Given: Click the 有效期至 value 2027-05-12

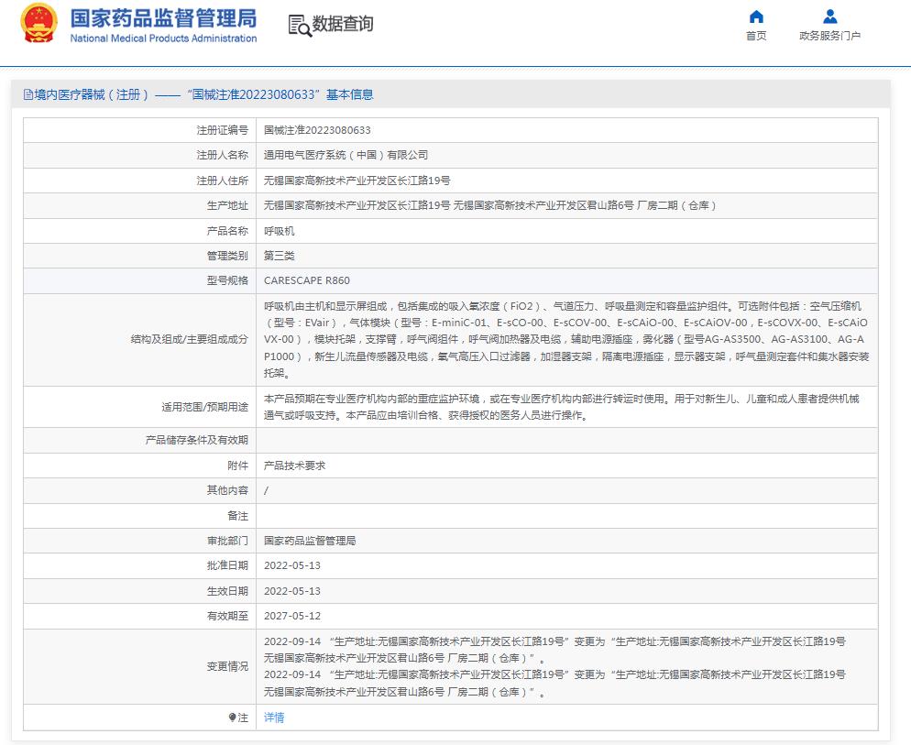Looking at the screenshot, I should coord(291,617).
